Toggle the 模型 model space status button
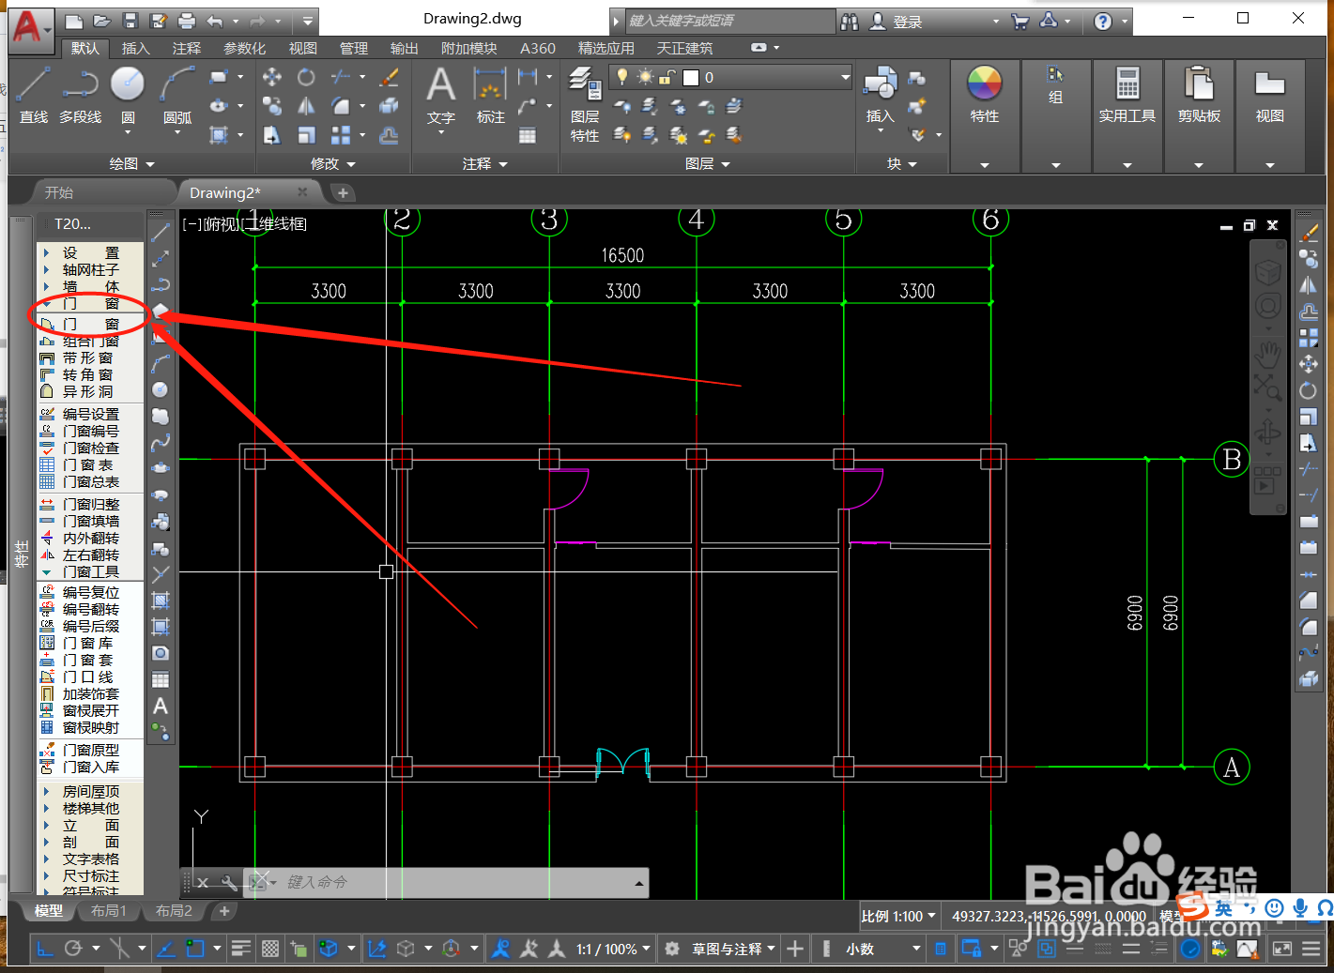1334x973 pixels. coord(1170,916)
